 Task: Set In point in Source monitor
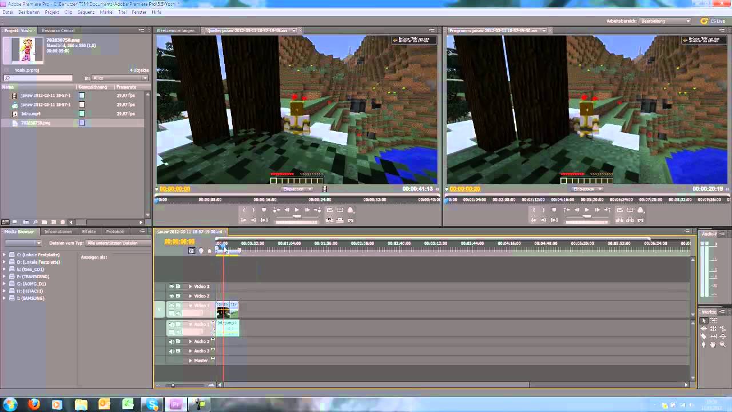coord(244,210)
